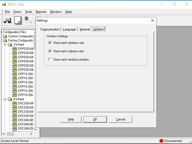Open the Tools menu
The height and width of the screenshot is (144, 192).
point(28,12)
